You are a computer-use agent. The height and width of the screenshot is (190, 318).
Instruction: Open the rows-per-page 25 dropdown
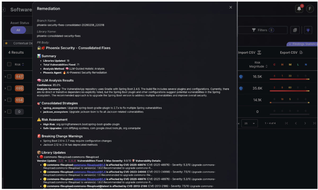249,123
